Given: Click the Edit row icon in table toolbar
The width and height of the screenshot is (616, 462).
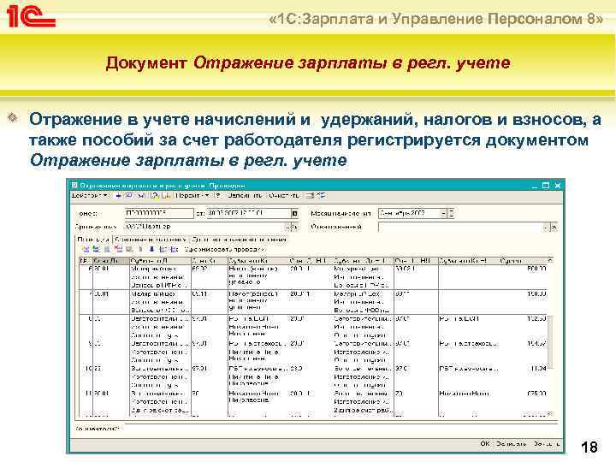Looking at the screenshot, I should 107,249.
